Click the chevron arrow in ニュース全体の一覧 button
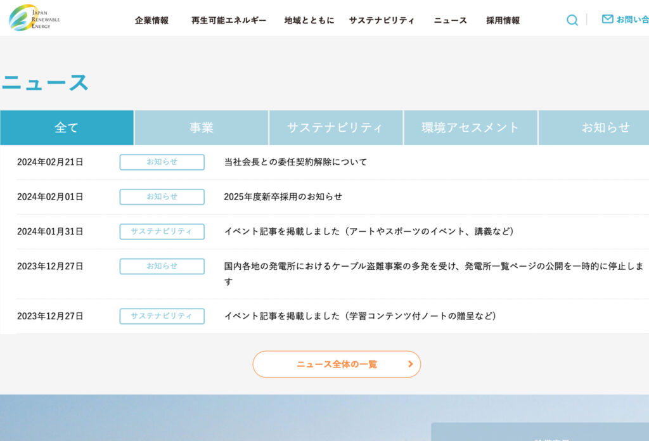The height and width of the screenshot is (441, 649). (410, 364)
